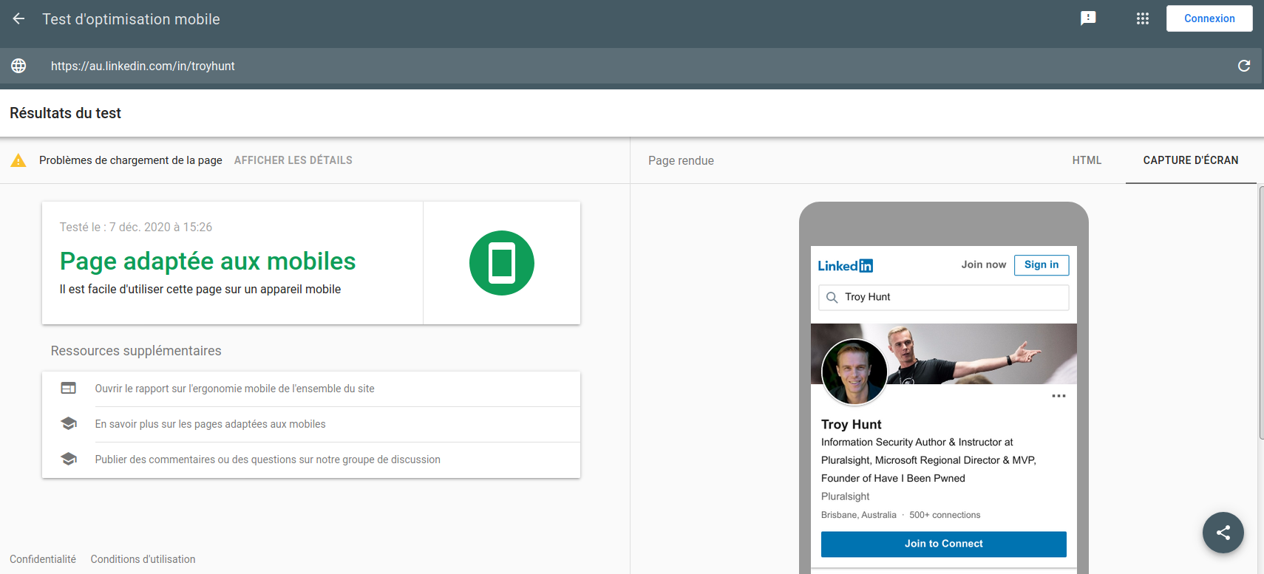Click the yellow warning triangle icon

click(18, 160)
